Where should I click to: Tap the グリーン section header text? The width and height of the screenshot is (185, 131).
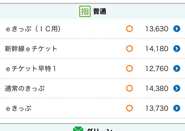click(99, 129)
